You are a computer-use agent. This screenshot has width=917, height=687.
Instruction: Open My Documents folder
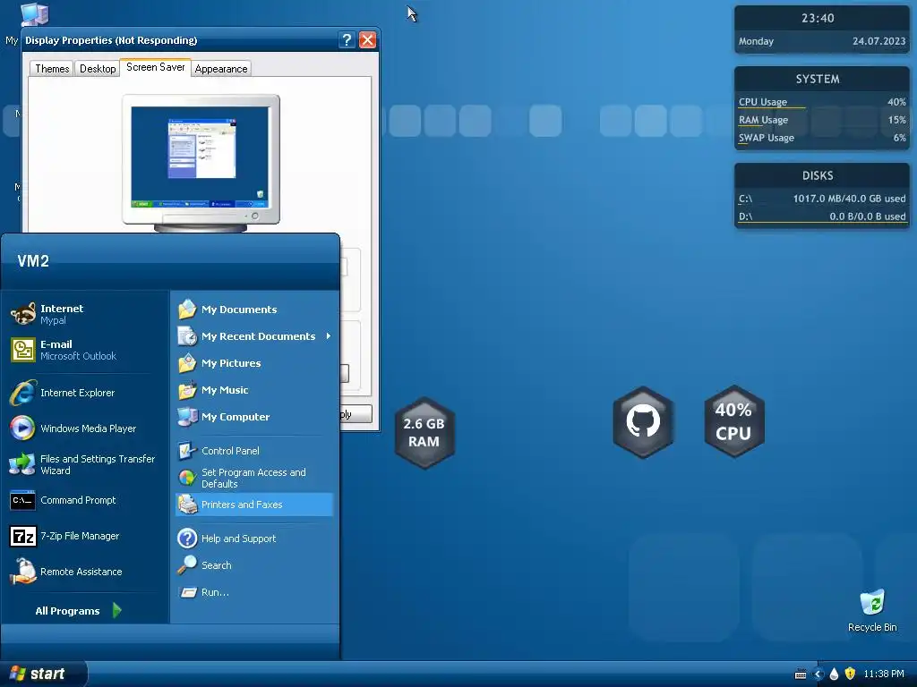pyautogui.click(x=253, y=309)
